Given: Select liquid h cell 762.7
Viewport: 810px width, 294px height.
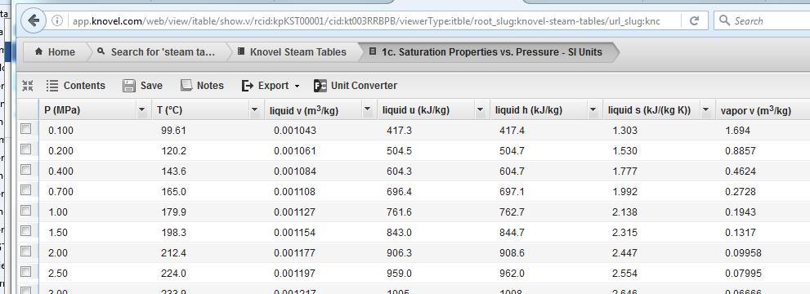Looking at the screenshot, I should tap(512, 212).
